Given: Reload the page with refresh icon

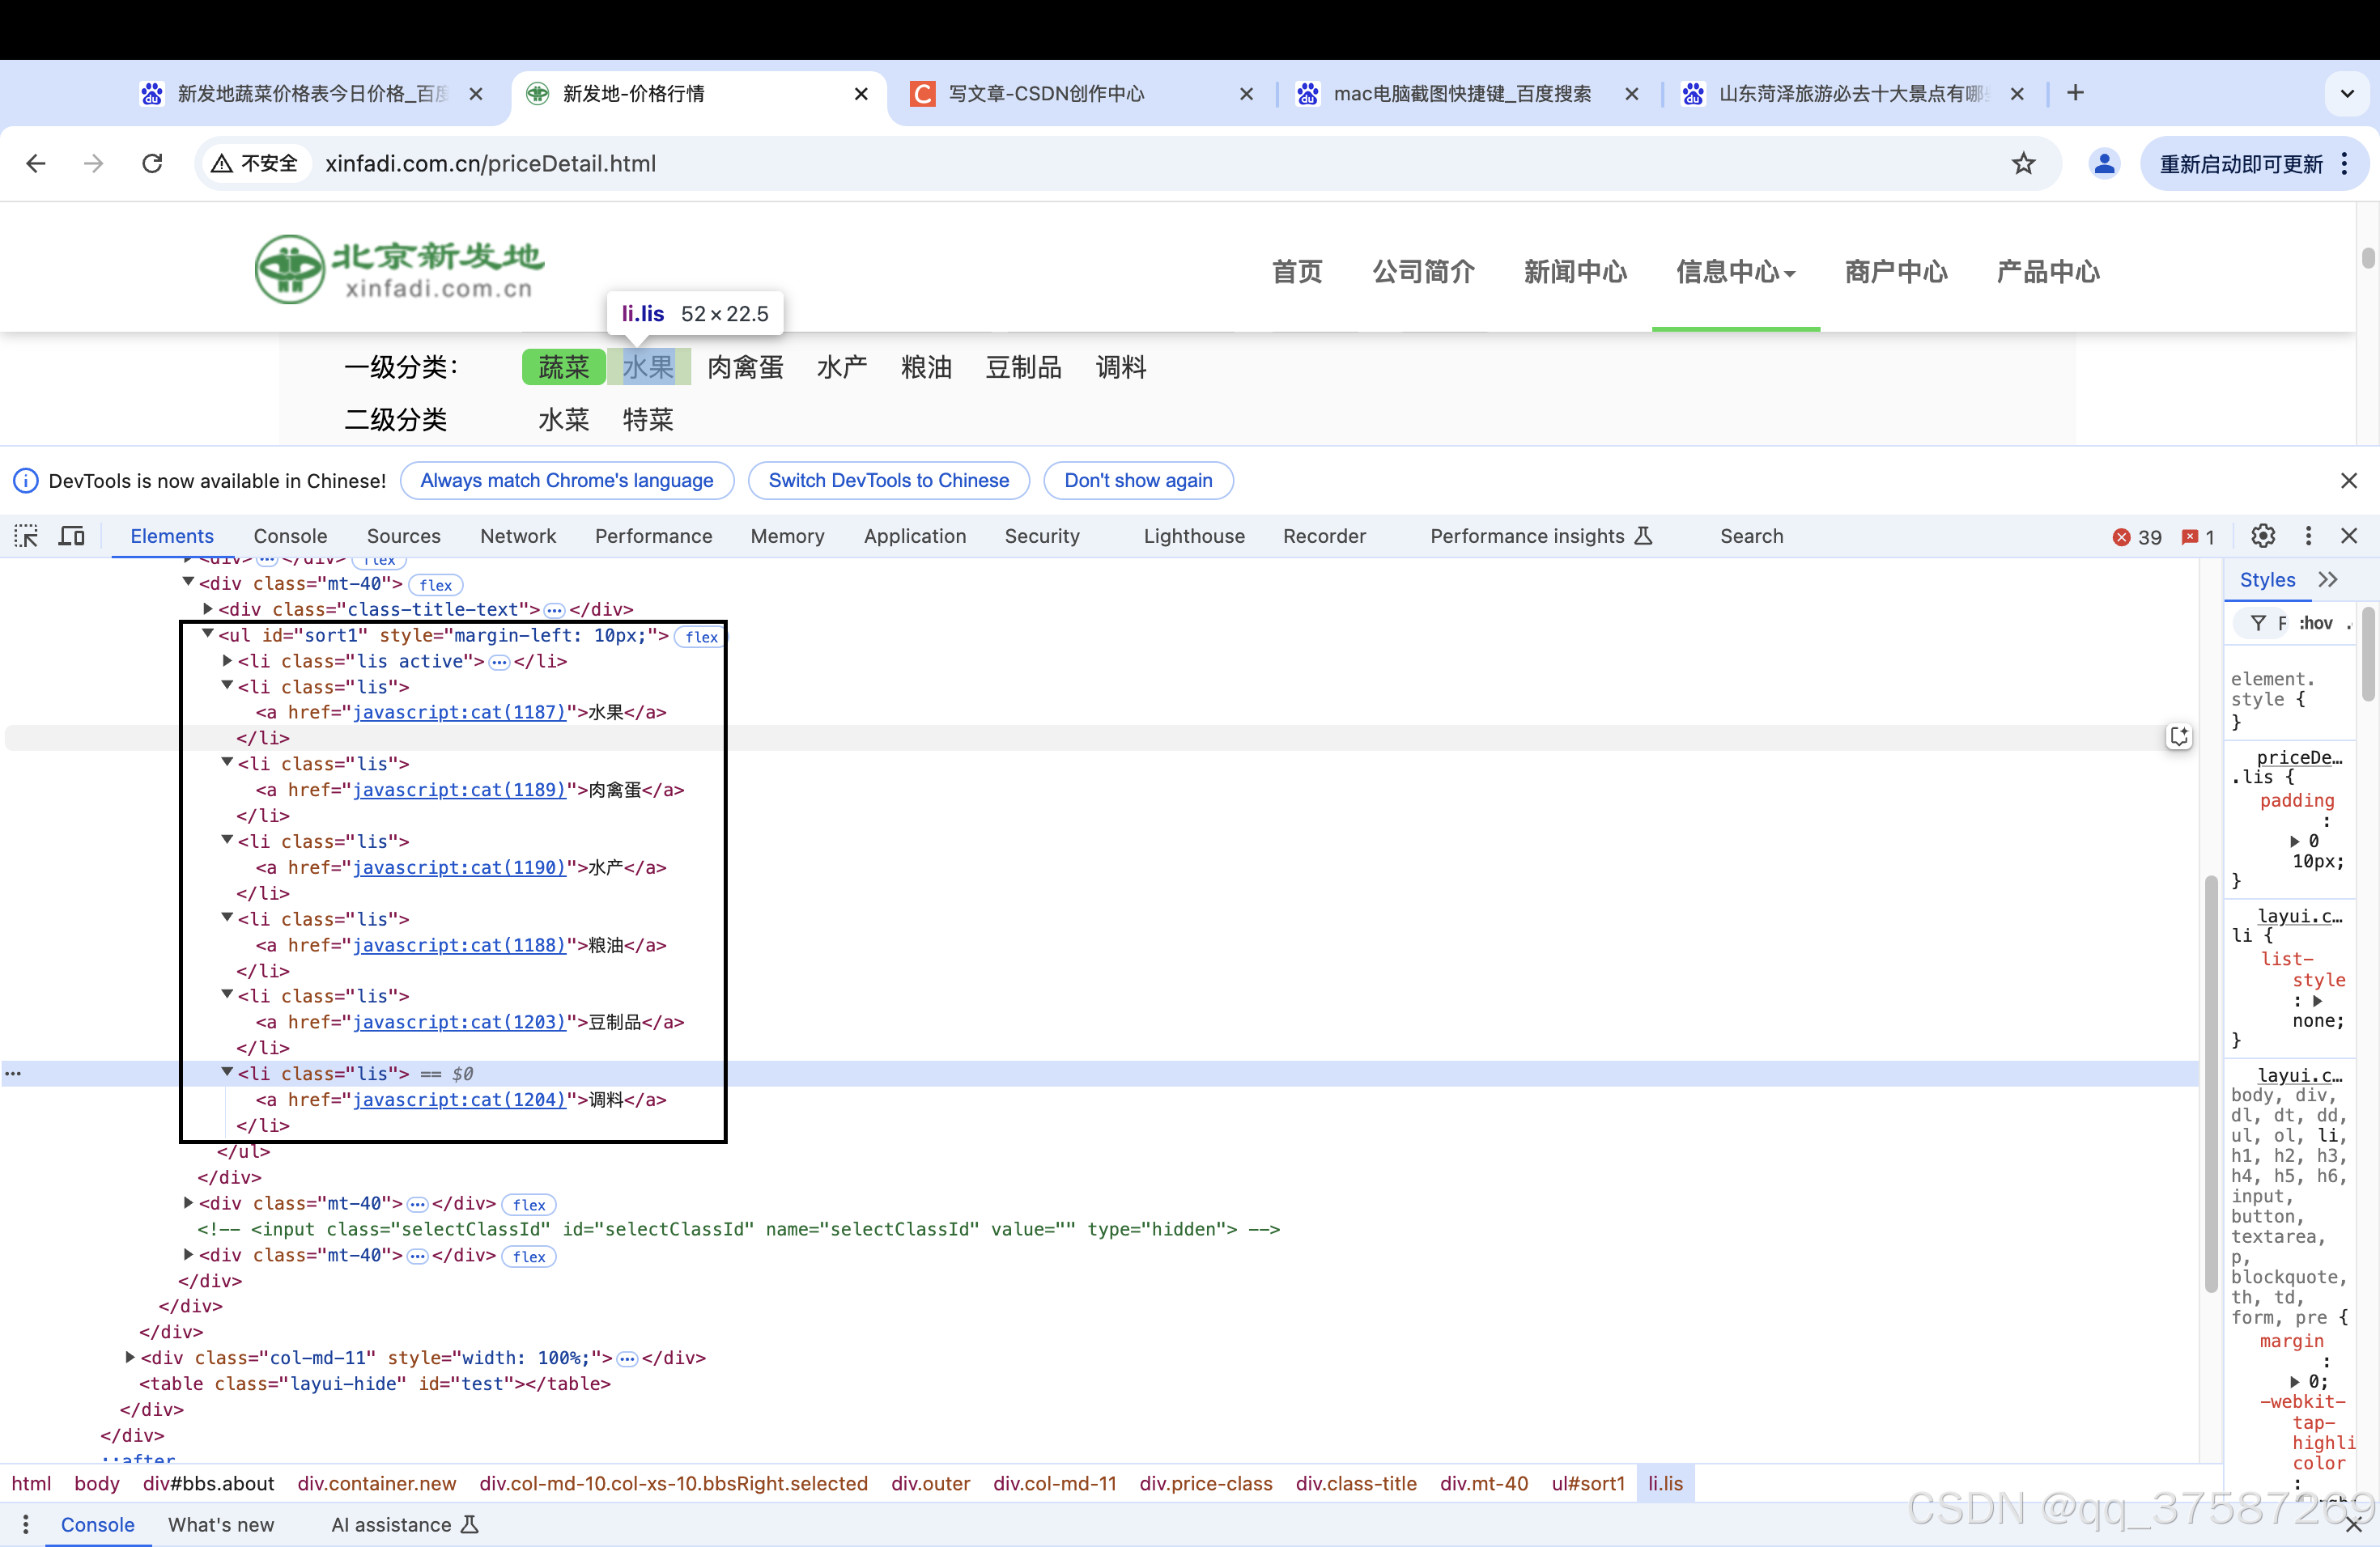Looking at the screenshot, I should (x=152, y=163).
